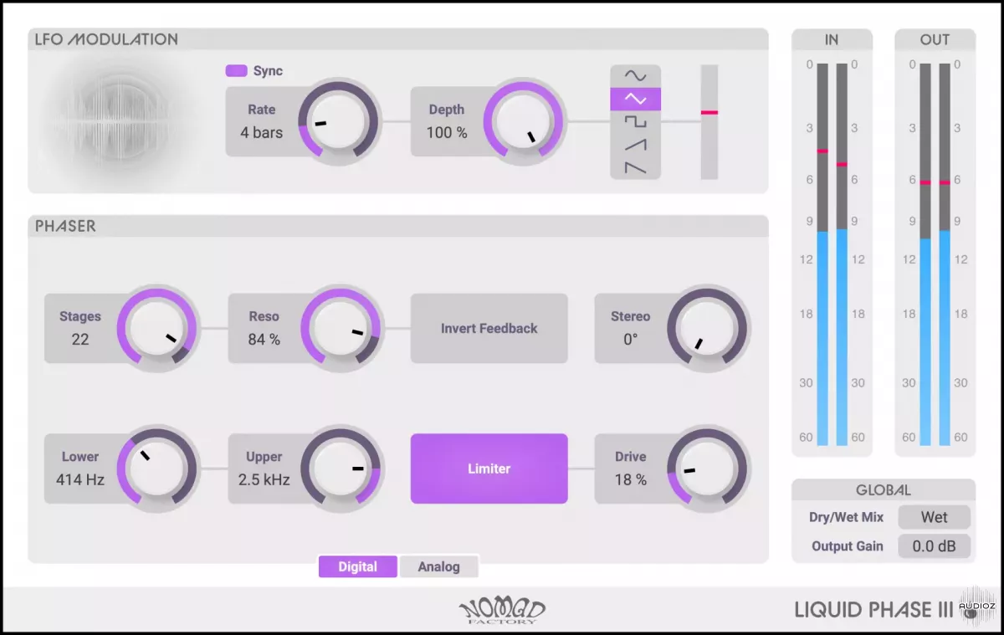Switch to Digital mode tab
Screen dimensions: 1004x635
coord(357,566)
